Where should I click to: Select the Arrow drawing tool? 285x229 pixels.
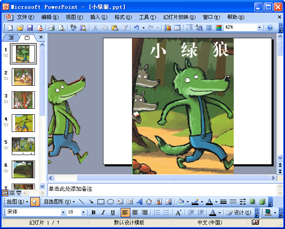click(91, 202)
